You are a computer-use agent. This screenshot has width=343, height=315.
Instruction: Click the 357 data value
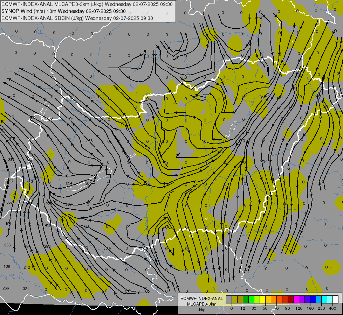[x=9, y=202]
